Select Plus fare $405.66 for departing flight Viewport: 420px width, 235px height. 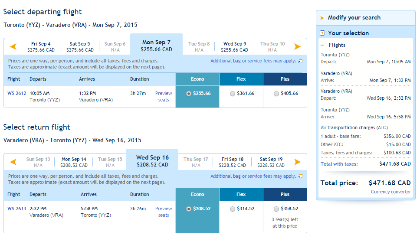[276, 94]
